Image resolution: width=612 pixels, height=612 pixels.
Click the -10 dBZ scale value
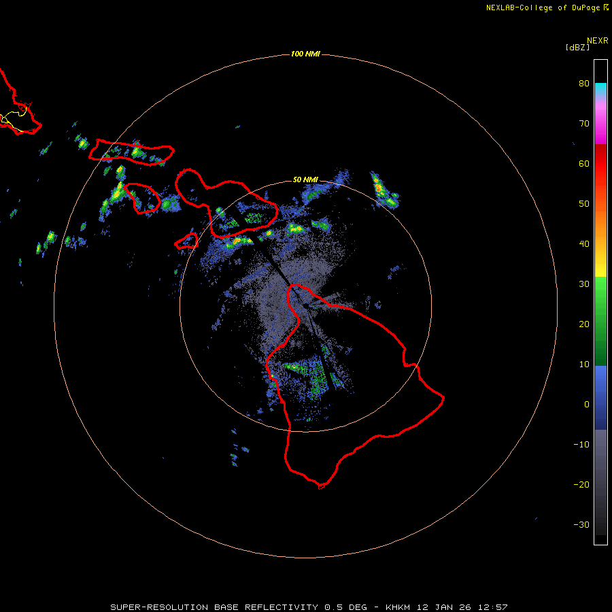(x=581, y=445)
